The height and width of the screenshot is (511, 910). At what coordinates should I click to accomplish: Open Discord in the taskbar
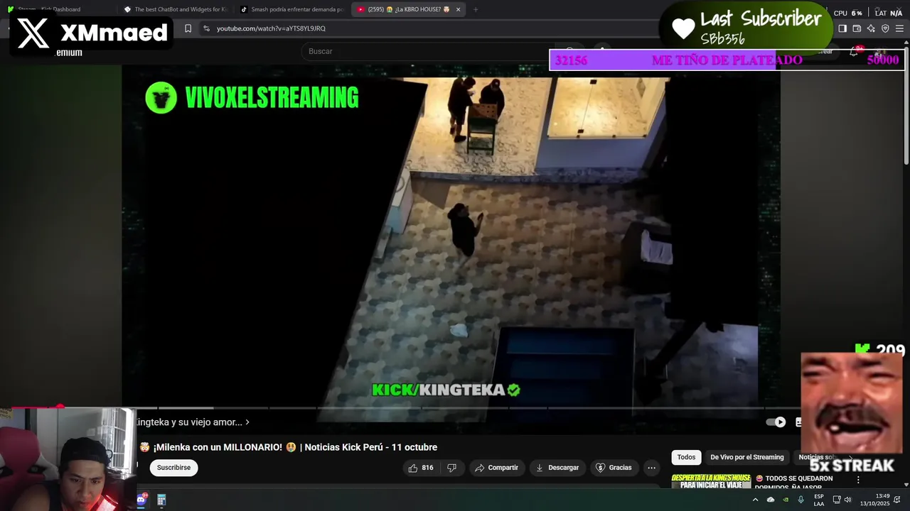[141, 500]
